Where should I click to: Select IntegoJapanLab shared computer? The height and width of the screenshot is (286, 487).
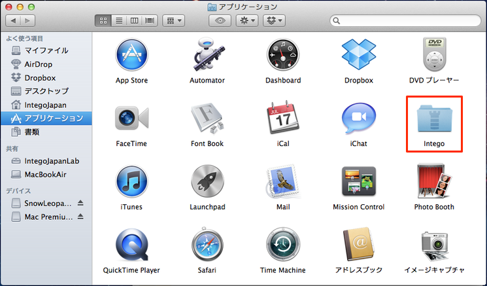point(46,161)
